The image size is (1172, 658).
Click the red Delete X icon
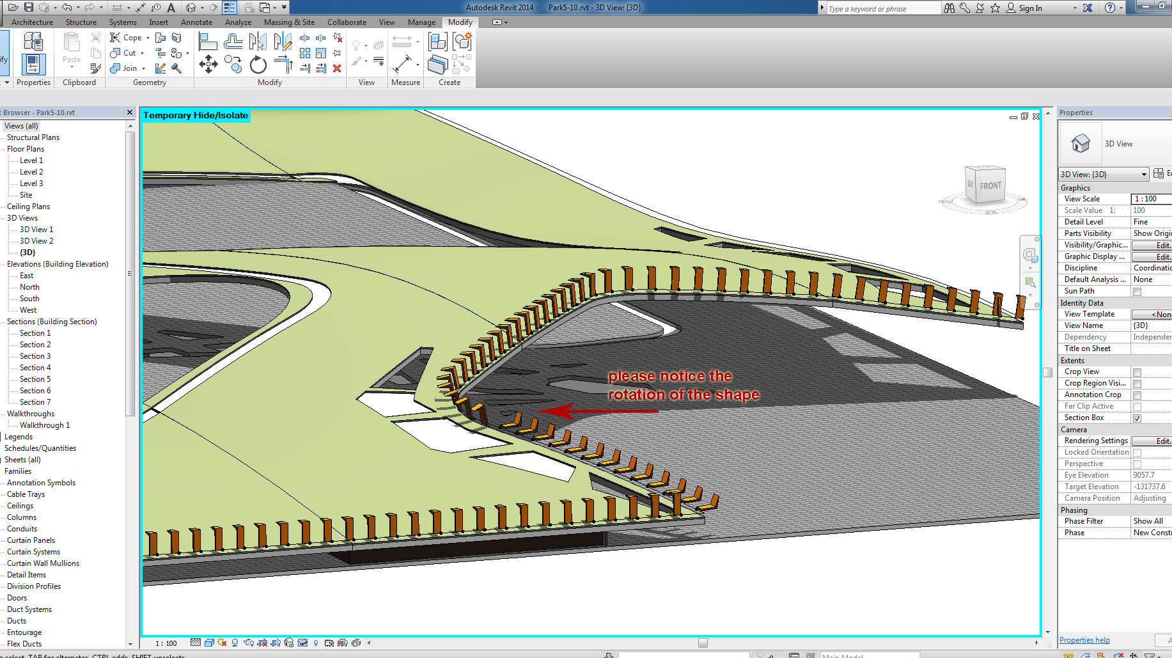(x=337, y=68)
